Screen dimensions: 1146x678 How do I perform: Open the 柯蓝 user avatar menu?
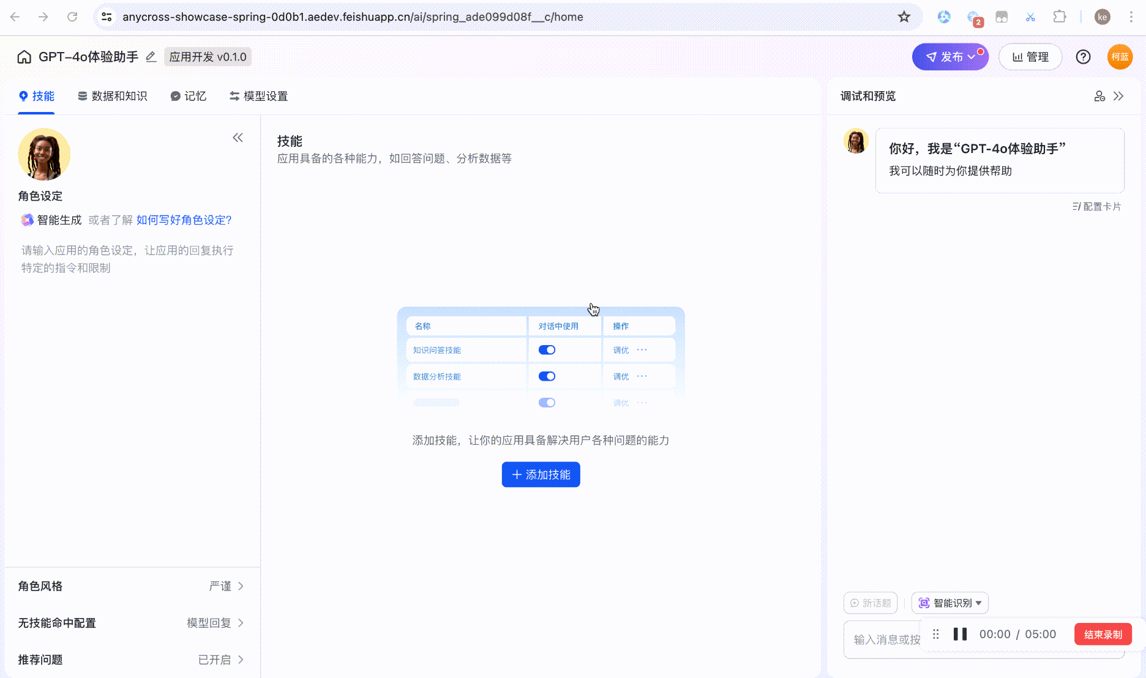1120,57
